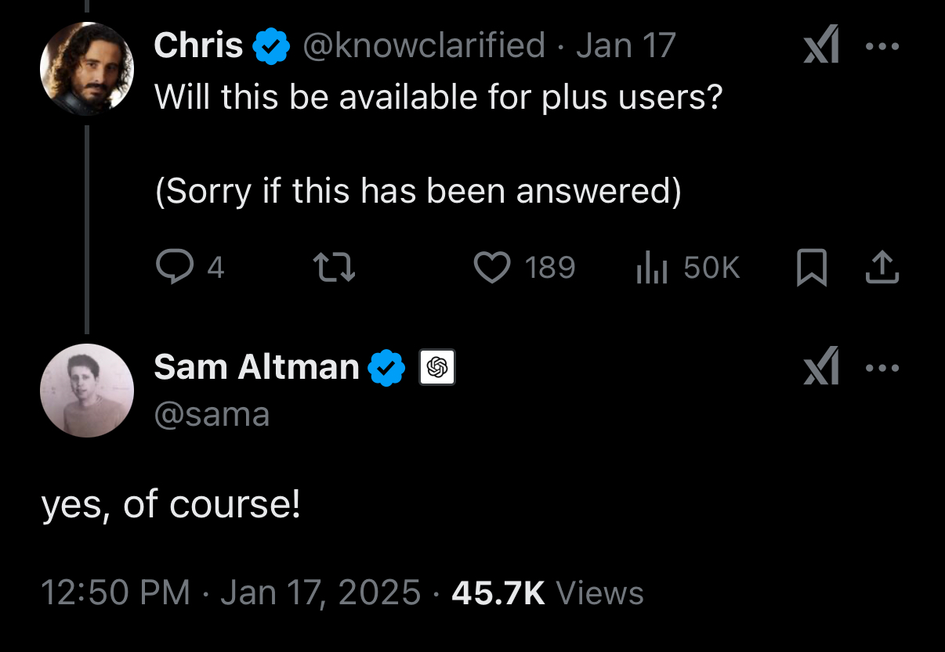Click Sam Altman's blue verified badge
The height and width of the screenshot is (652, 945).
pos(387,368)
